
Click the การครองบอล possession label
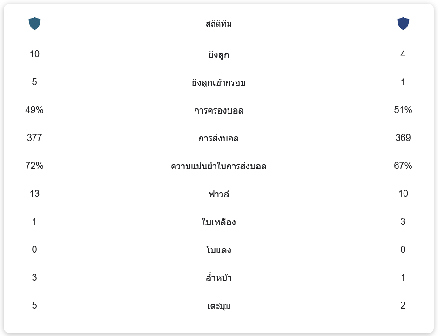point(219,110)
